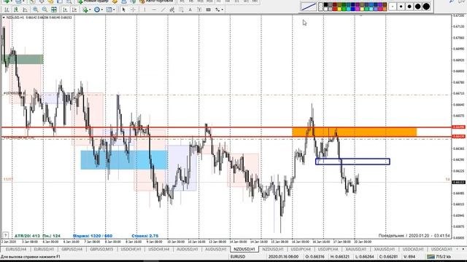Pick the white color swatch

pyautogui.click(x=326, y=9)
